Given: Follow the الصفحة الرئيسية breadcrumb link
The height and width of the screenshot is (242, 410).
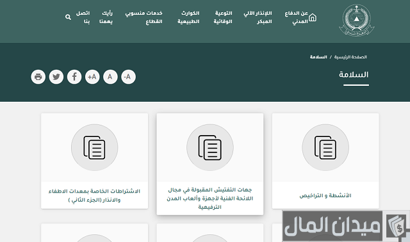Looking at the screenshot, I should pyautogui.click(x=350, y=57).
